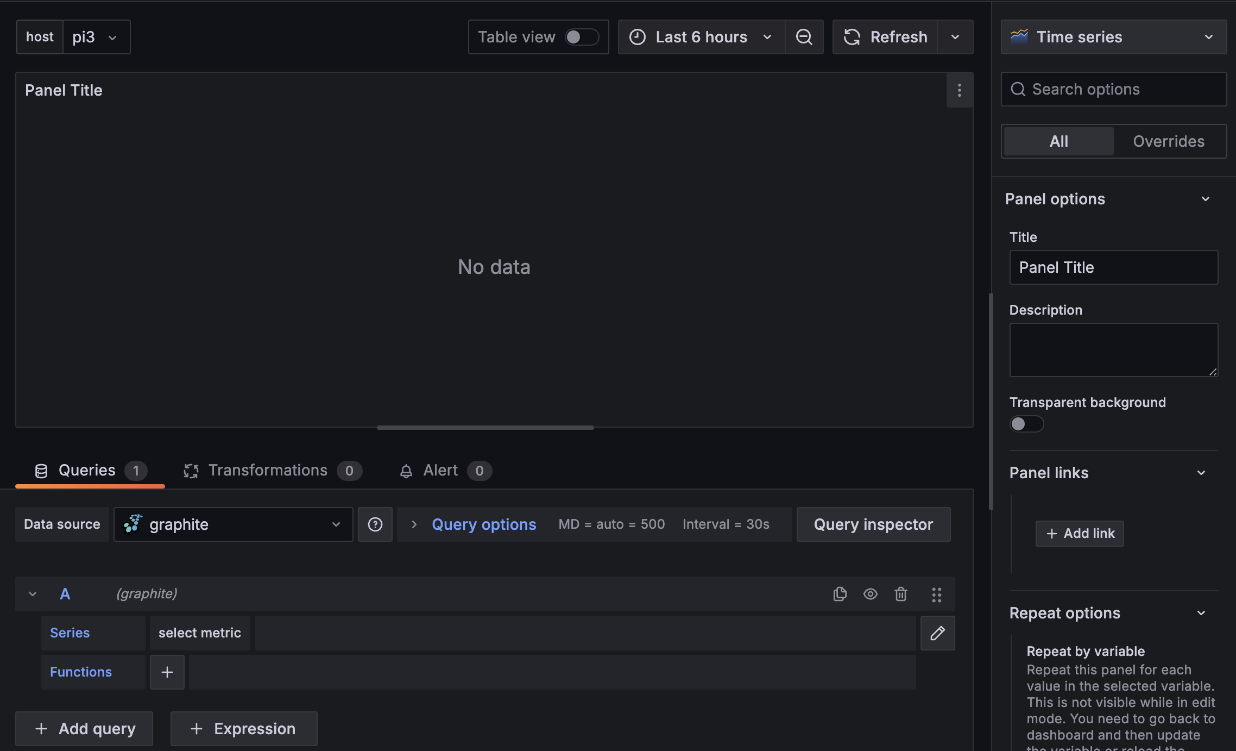Add a function with plus icon
This screenshot has height=751, width=1236.
point(167,672)
